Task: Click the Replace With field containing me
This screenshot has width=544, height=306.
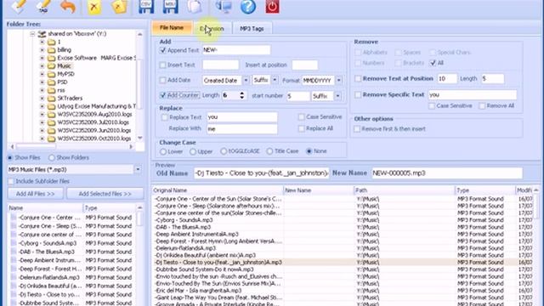Action: coord(241,128)
